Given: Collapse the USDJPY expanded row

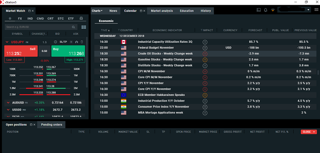Looking at the screenshot, I should click(7, 42).
